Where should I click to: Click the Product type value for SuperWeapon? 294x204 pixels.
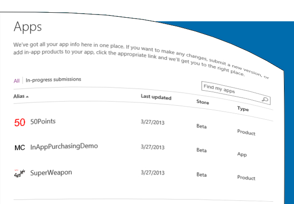pyautogui.click(x=246, y=178)
